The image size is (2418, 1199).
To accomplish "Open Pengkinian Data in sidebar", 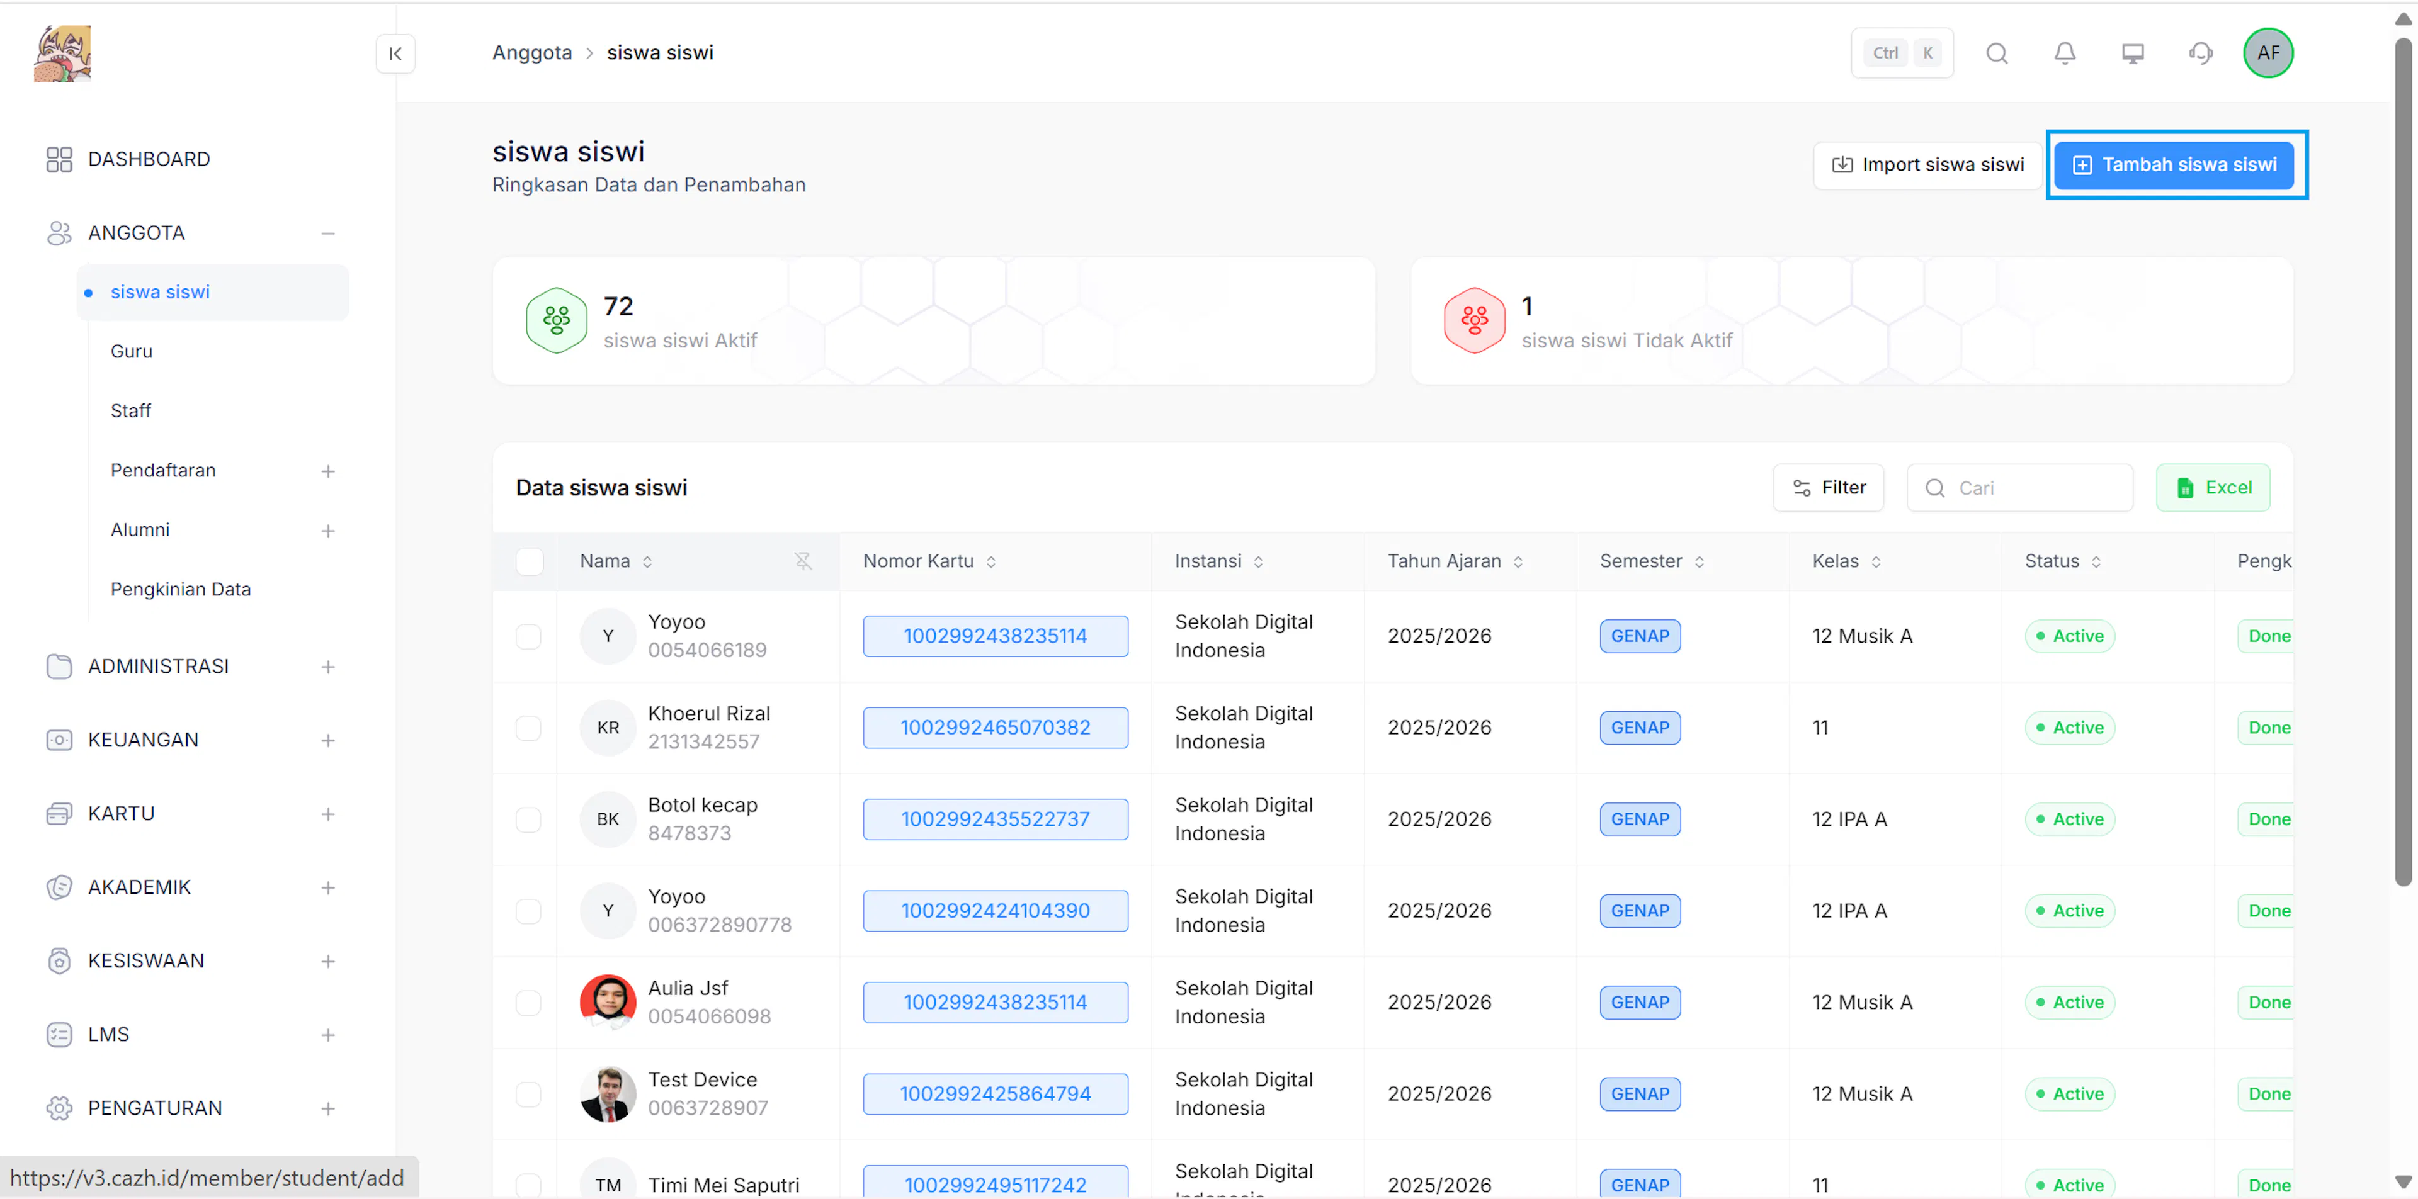I will pyautogui.click(x=180, y=589).
